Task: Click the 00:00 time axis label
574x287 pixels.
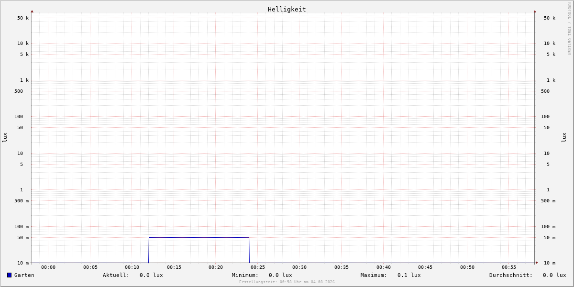Action: click(48, 267)
